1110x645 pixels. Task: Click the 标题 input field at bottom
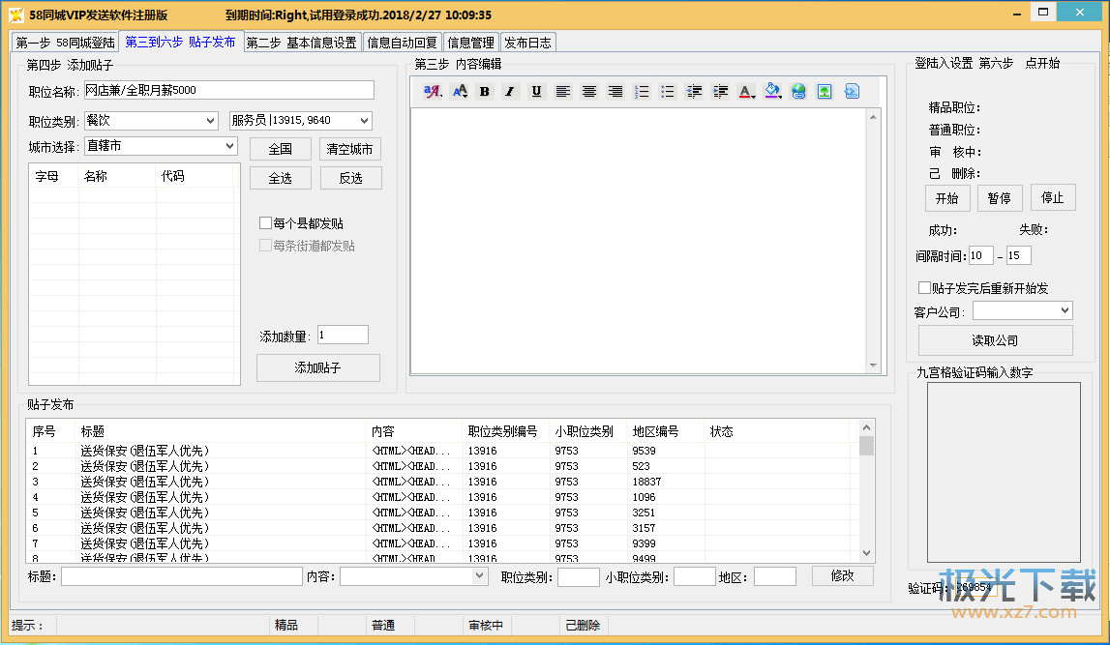pyautogui.click(x=182, y=576)
